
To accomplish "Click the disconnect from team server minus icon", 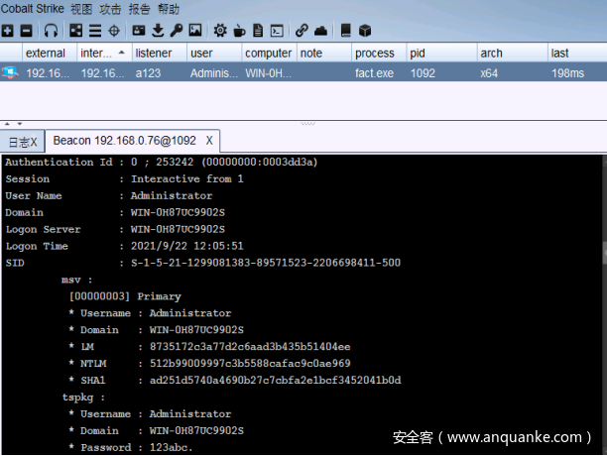I will pos(26,30).
